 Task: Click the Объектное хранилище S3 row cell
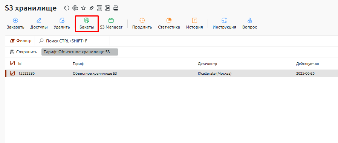[x=95, y=74]
